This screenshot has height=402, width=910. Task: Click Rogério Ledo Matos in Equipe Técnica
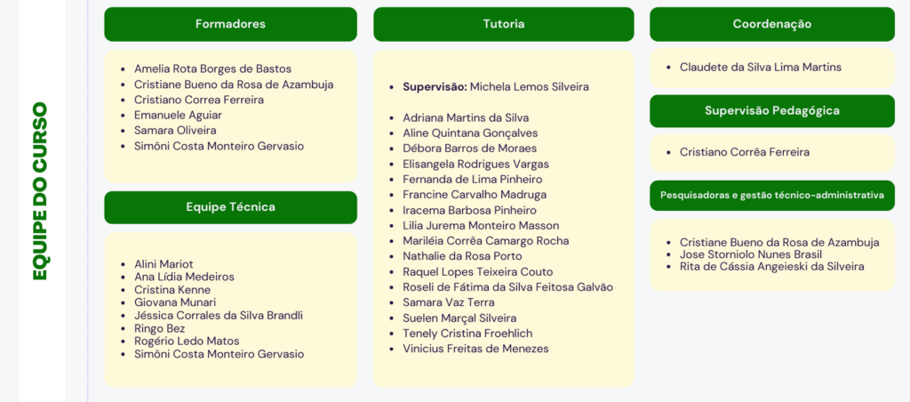pyautogui.click(x=187, y=341)
